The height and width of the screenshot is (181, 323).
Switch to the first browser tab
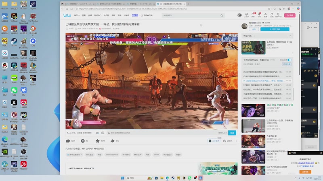click(x=80, y=4)
